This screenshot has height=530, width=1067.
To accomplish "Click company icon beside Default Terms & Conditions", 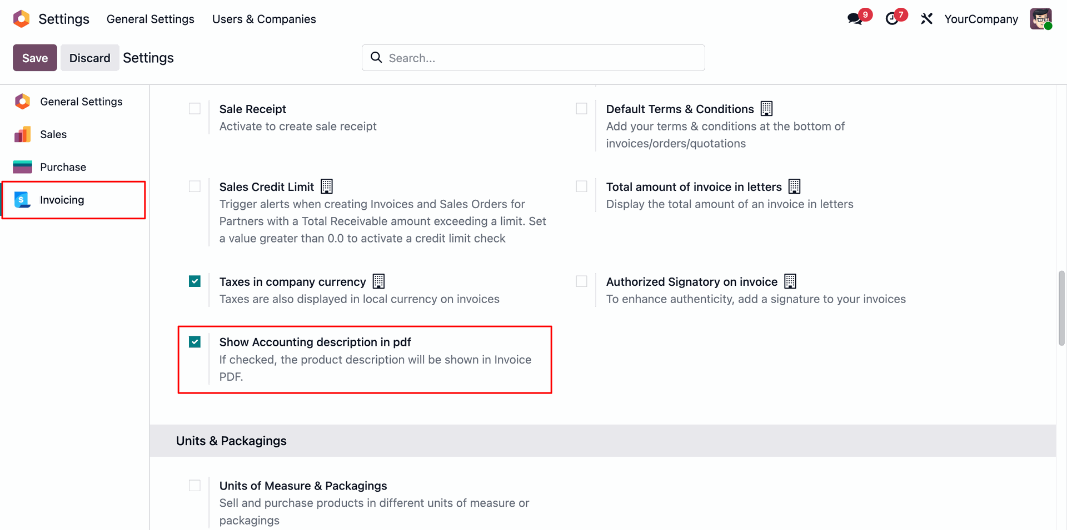I will [766, 108].
